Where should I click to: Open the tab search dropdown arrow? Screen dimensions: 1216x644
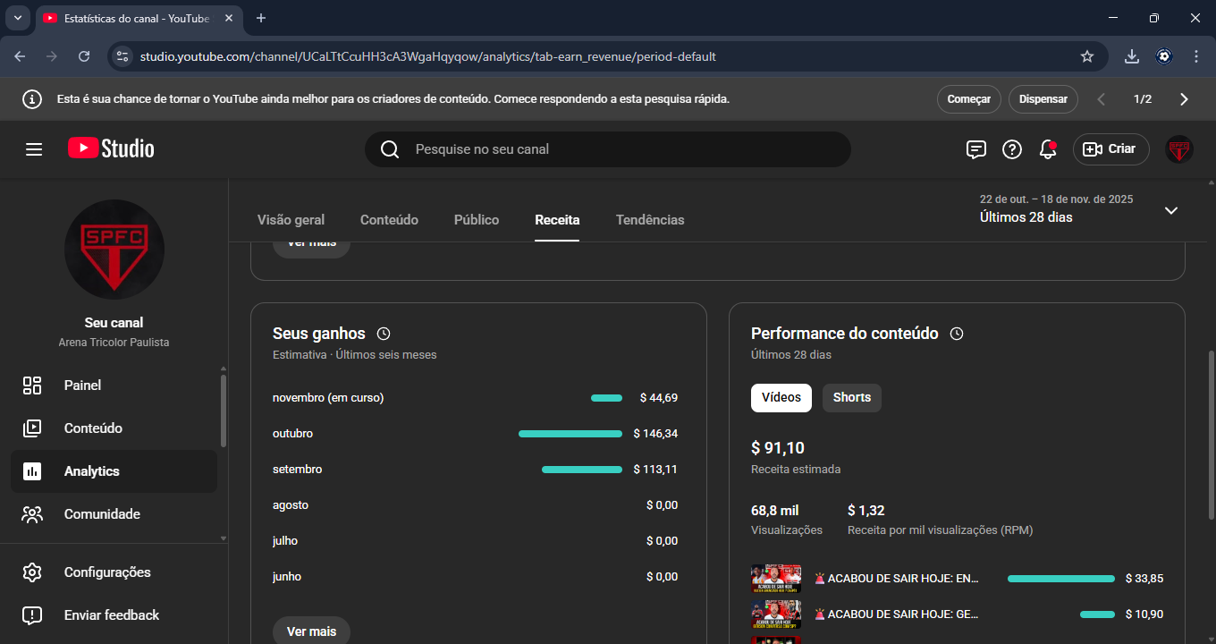coord(17,18)
